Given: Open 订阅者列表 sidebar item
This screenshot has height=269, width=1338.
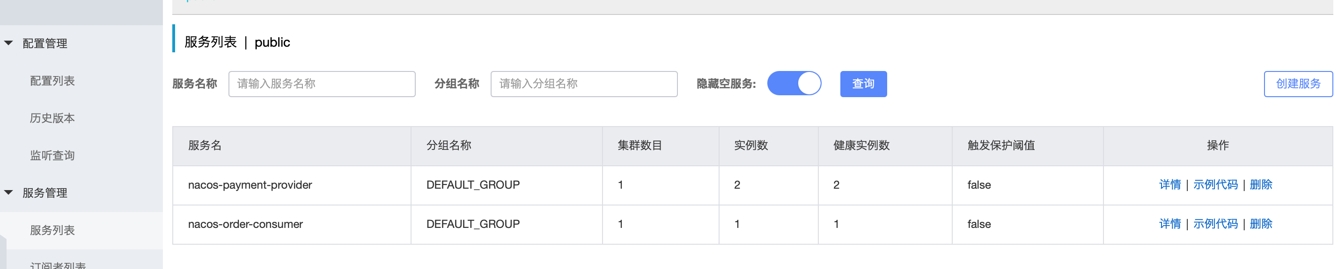Looking at the screenshot, I should (x=58, y=264).
